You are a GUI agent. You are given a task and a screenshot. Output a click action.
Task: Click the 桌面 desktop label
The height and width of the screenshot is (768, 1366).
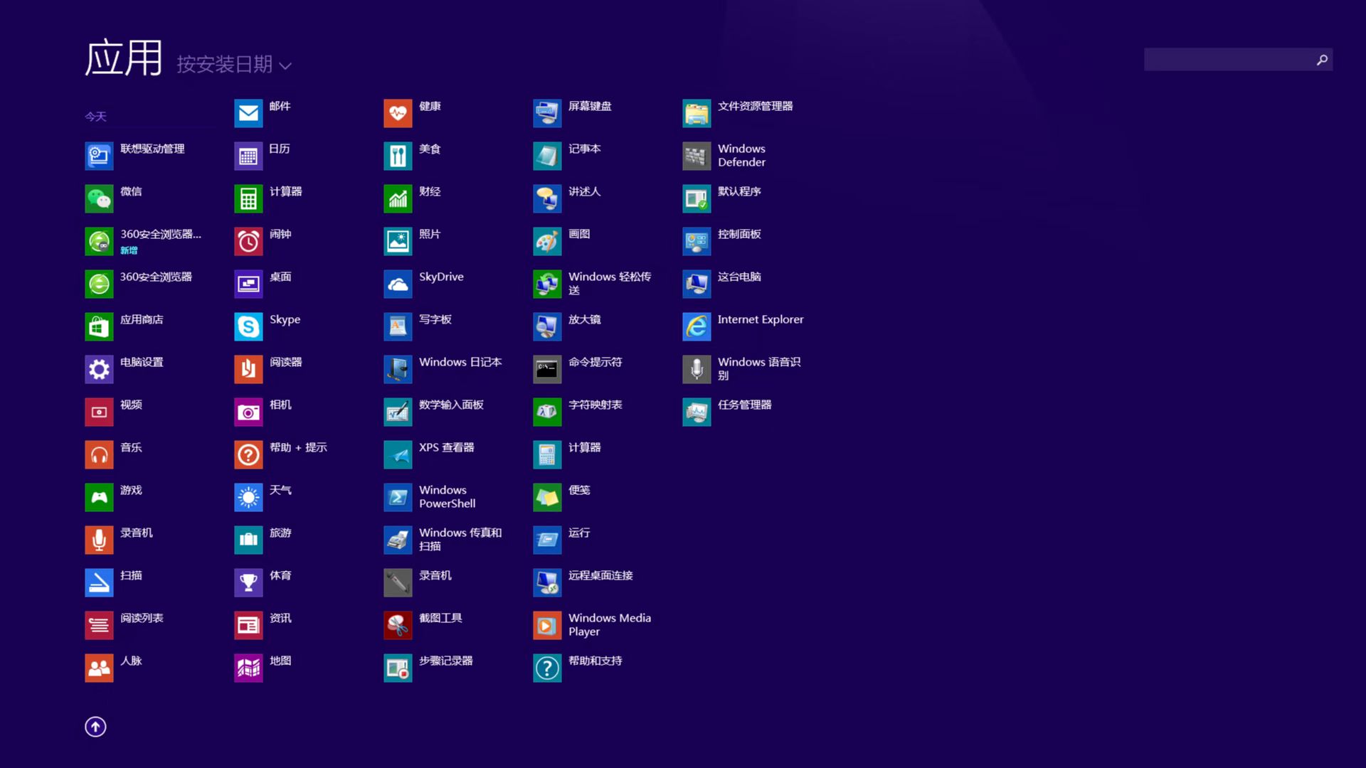[x=280, y=277]
